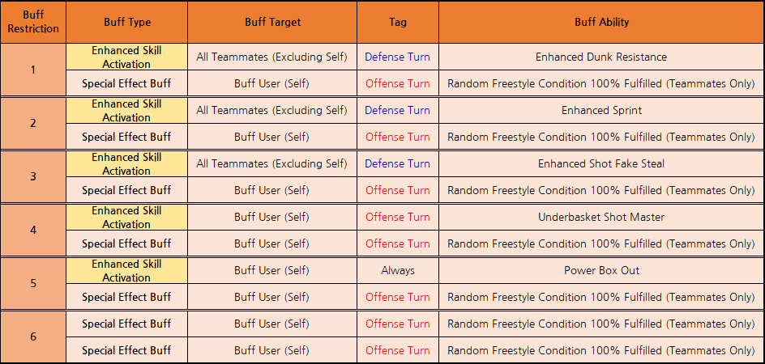The height and width of the screenshot is (364, 765).
Task: Select the Buff Ability column header
Action: [x=601, y=23]
